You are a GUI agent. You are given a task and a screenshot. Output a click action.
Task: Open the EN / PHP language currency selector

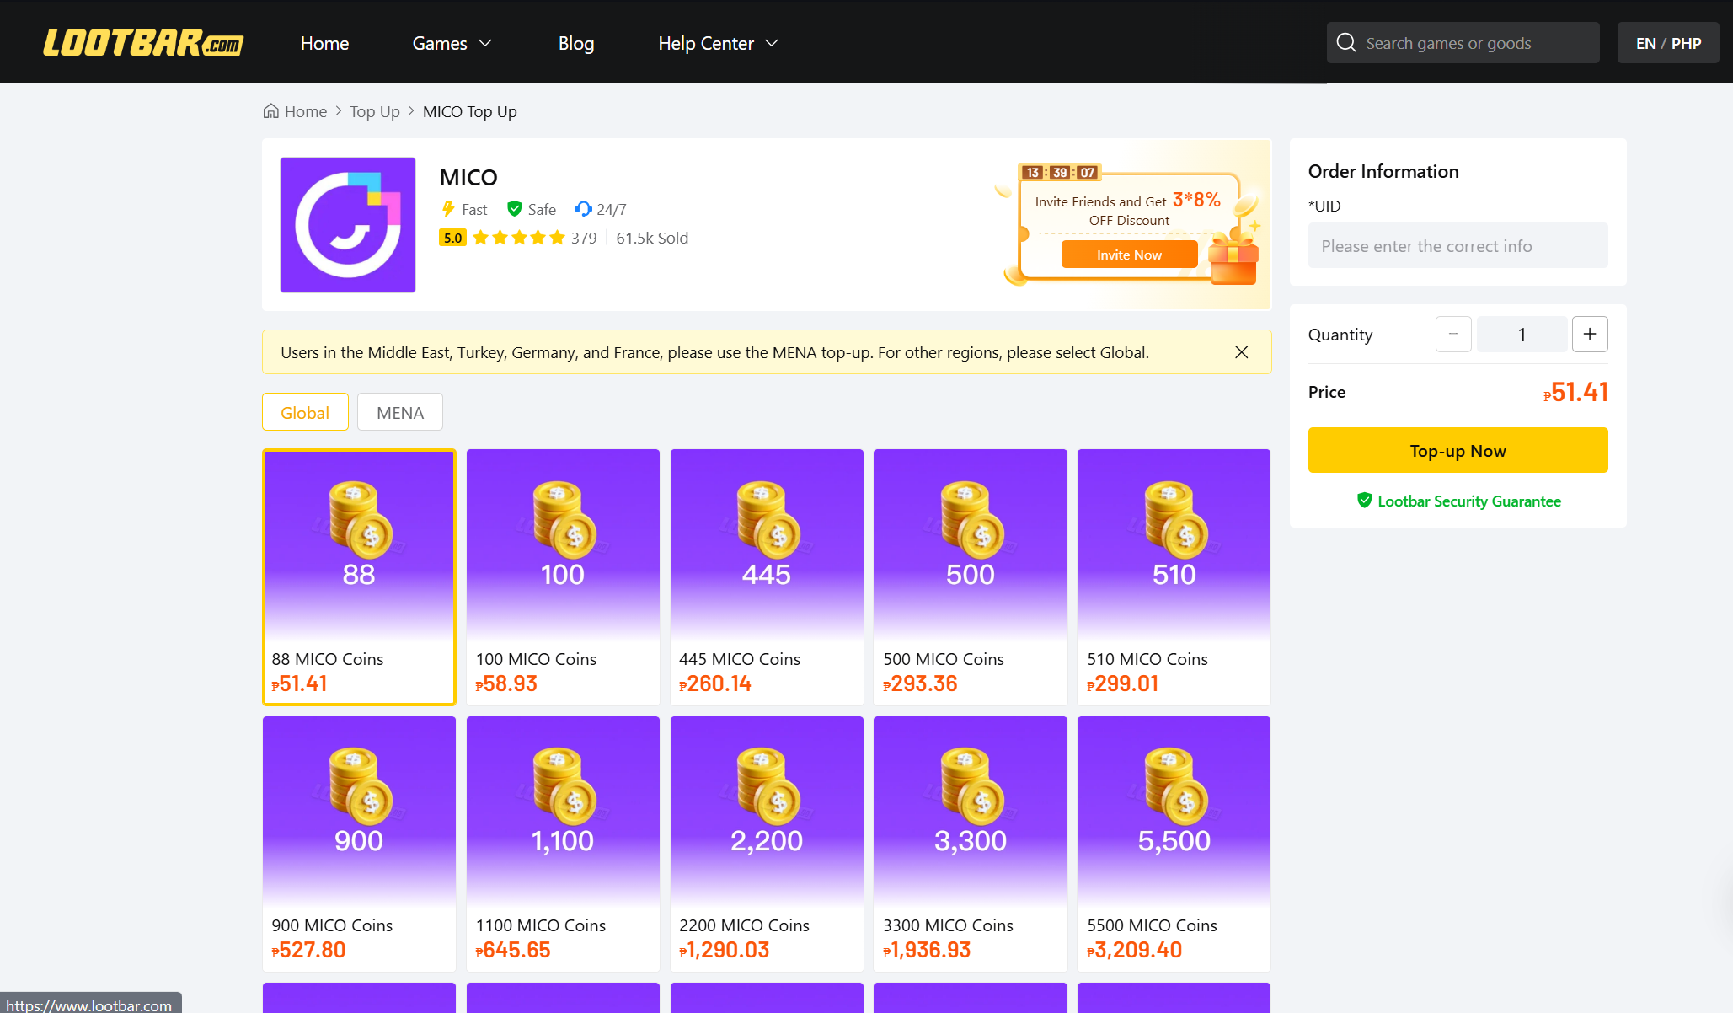point(1668,43)
